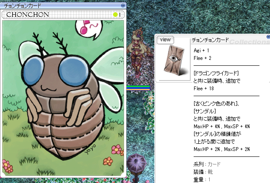Click the Chonchon card illustration body
The image size is (270, 183).
tap(62, 114)
